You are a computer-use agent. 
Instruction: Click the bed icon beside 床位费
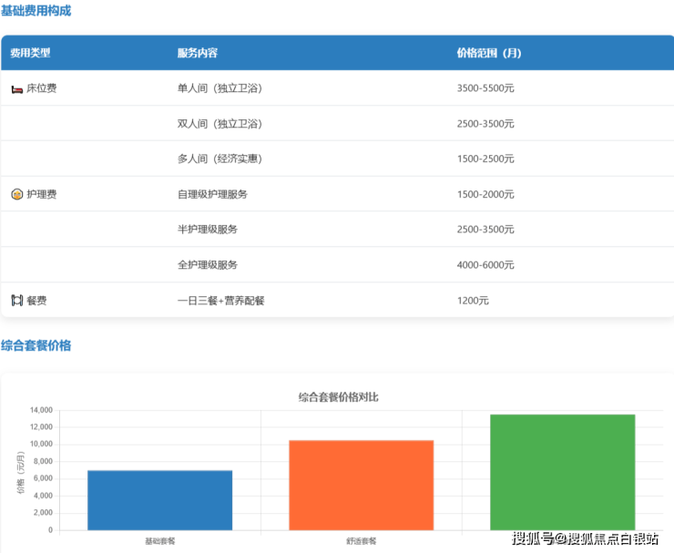tap(16, 88)
